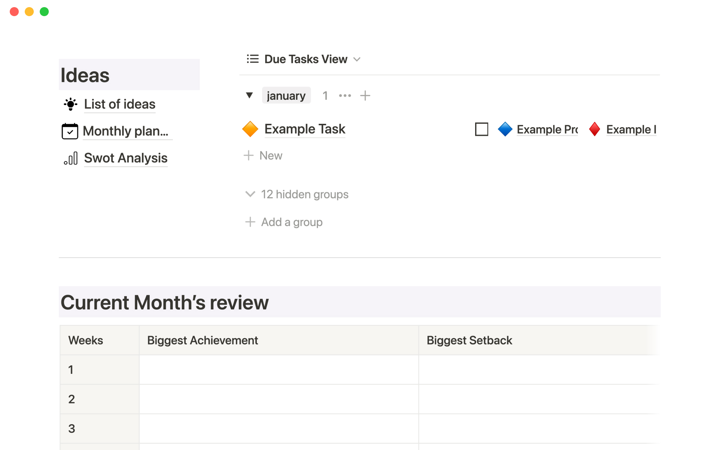Click the january group options ellipsis

click(x=345, y=95)
